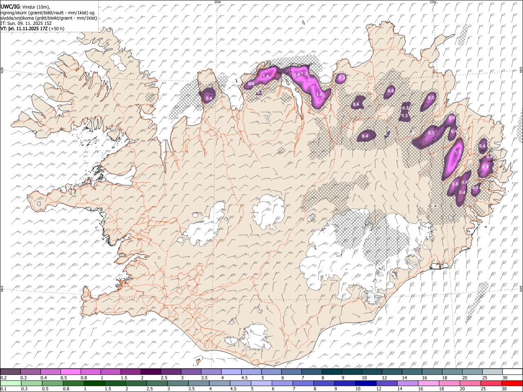Select the deep blue rain swatch between 10 and 12
Viewport: 523px width, 392px height.
coord(366,383)
